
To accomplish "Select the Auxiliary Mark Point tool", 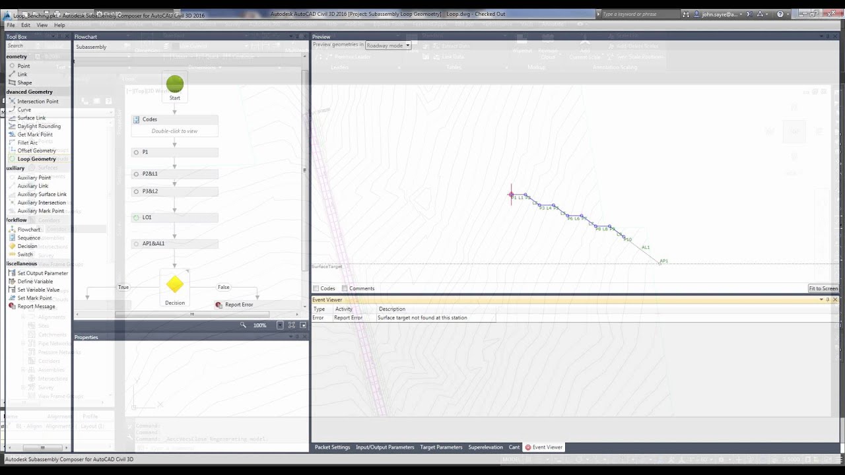I will coord(41,211).
